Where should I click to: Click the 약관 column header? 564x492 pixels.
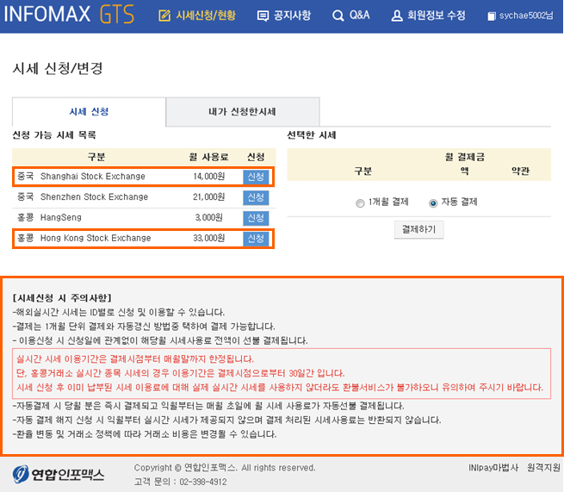[x=520, y=171]
